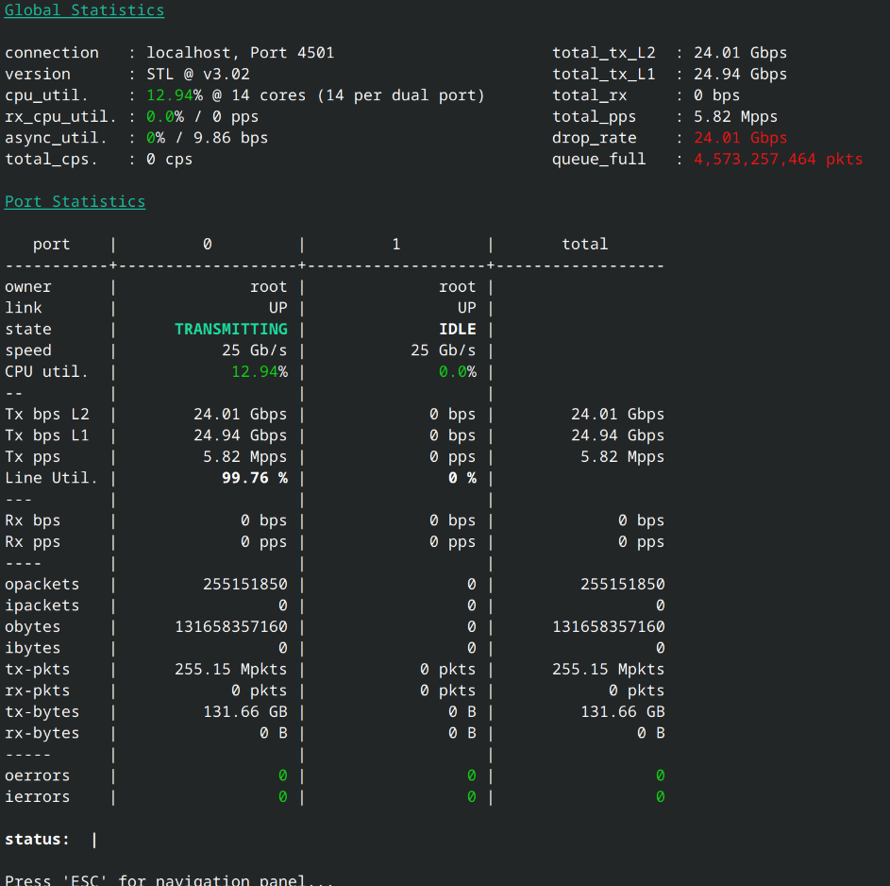Screen dimensions: 890x886
Task: Click the port 1 CPU util. 0.0% value
Action: 458,372
